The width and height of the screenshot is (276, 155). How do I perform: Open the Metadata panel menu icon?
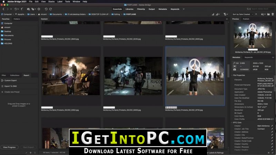(273, 58)
